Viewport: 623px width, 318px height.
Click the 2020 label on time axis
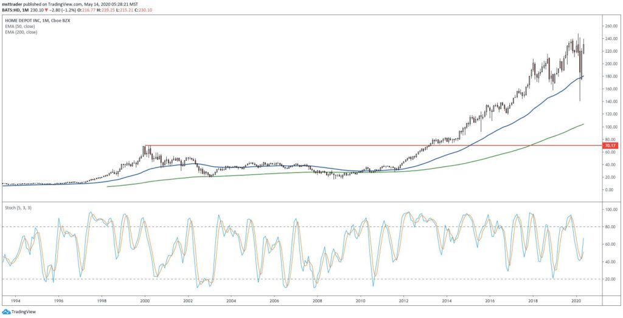click(x=576, y=302)
